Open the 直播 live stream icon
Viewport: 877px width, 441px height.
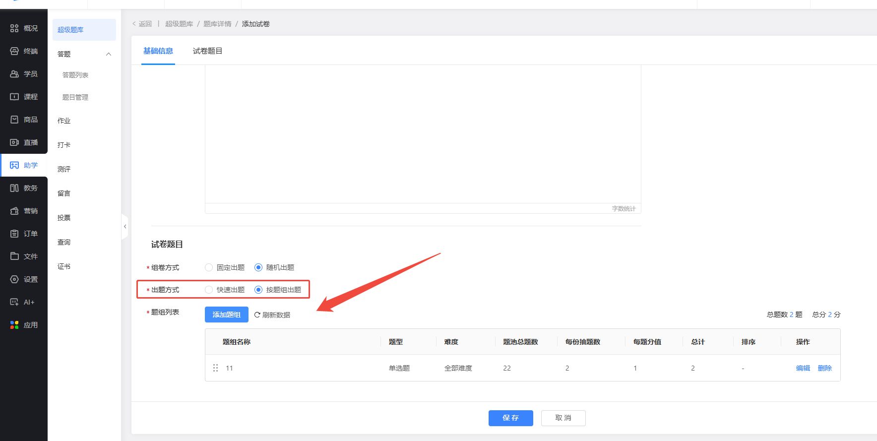tap(14, 142)
